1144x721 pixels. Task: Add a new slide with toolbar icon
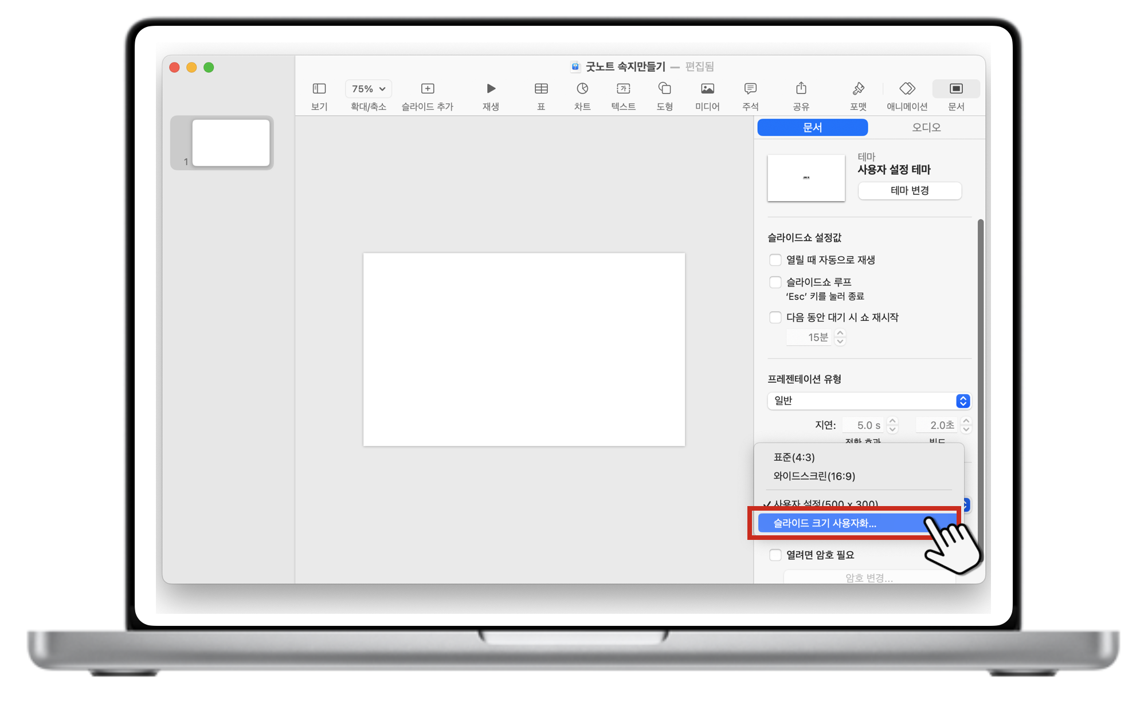[428, 89]
